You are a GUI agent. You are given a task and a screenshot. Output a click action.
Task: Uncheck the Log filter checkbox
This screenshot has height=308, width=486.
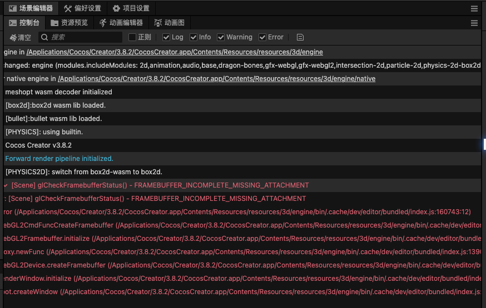pos(166,37)
